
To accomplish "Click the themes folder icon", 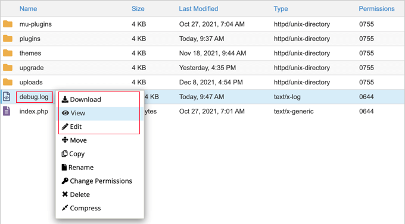I will pos(8,53).
